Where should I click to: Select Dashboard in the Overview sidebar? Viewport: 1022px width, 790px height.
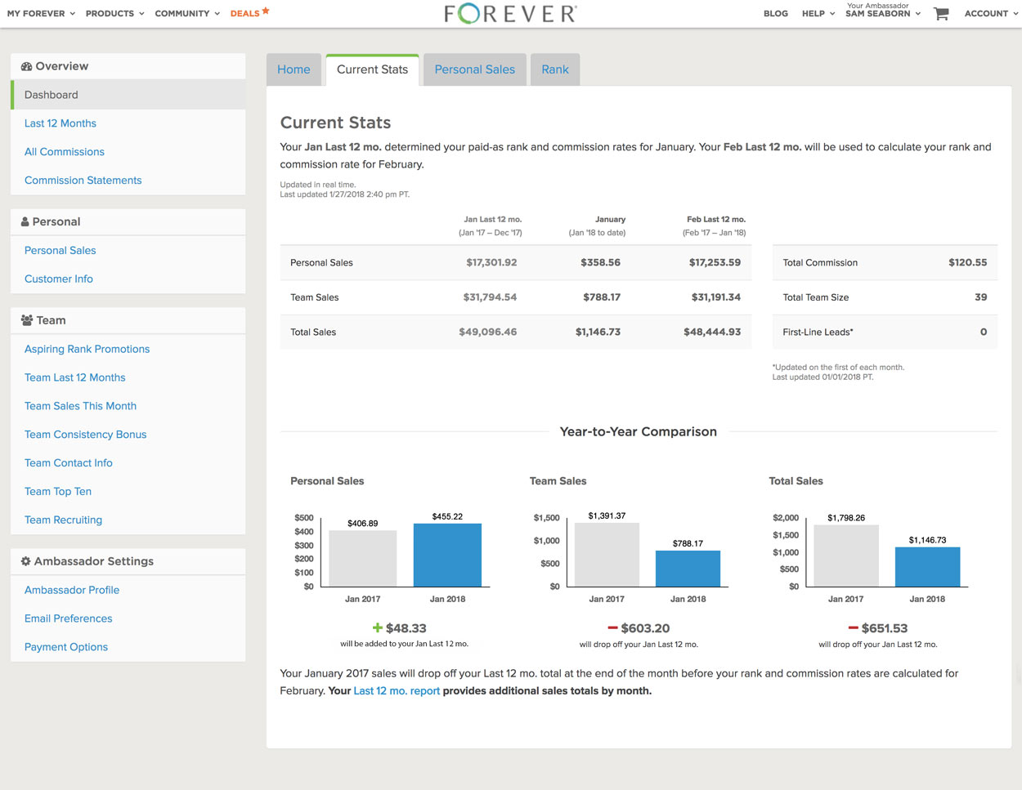tap(128, 95)
